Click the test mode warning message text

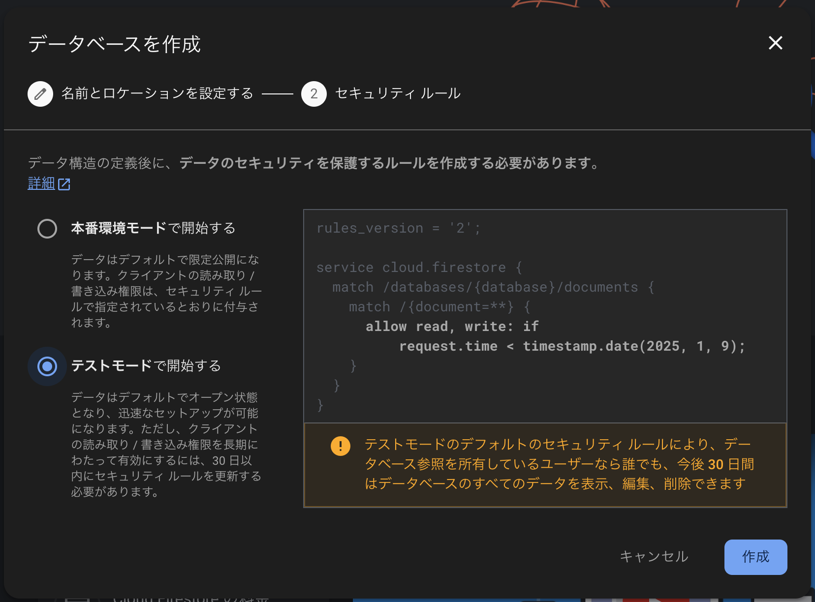pyautogui.click(x=556, y=464)
